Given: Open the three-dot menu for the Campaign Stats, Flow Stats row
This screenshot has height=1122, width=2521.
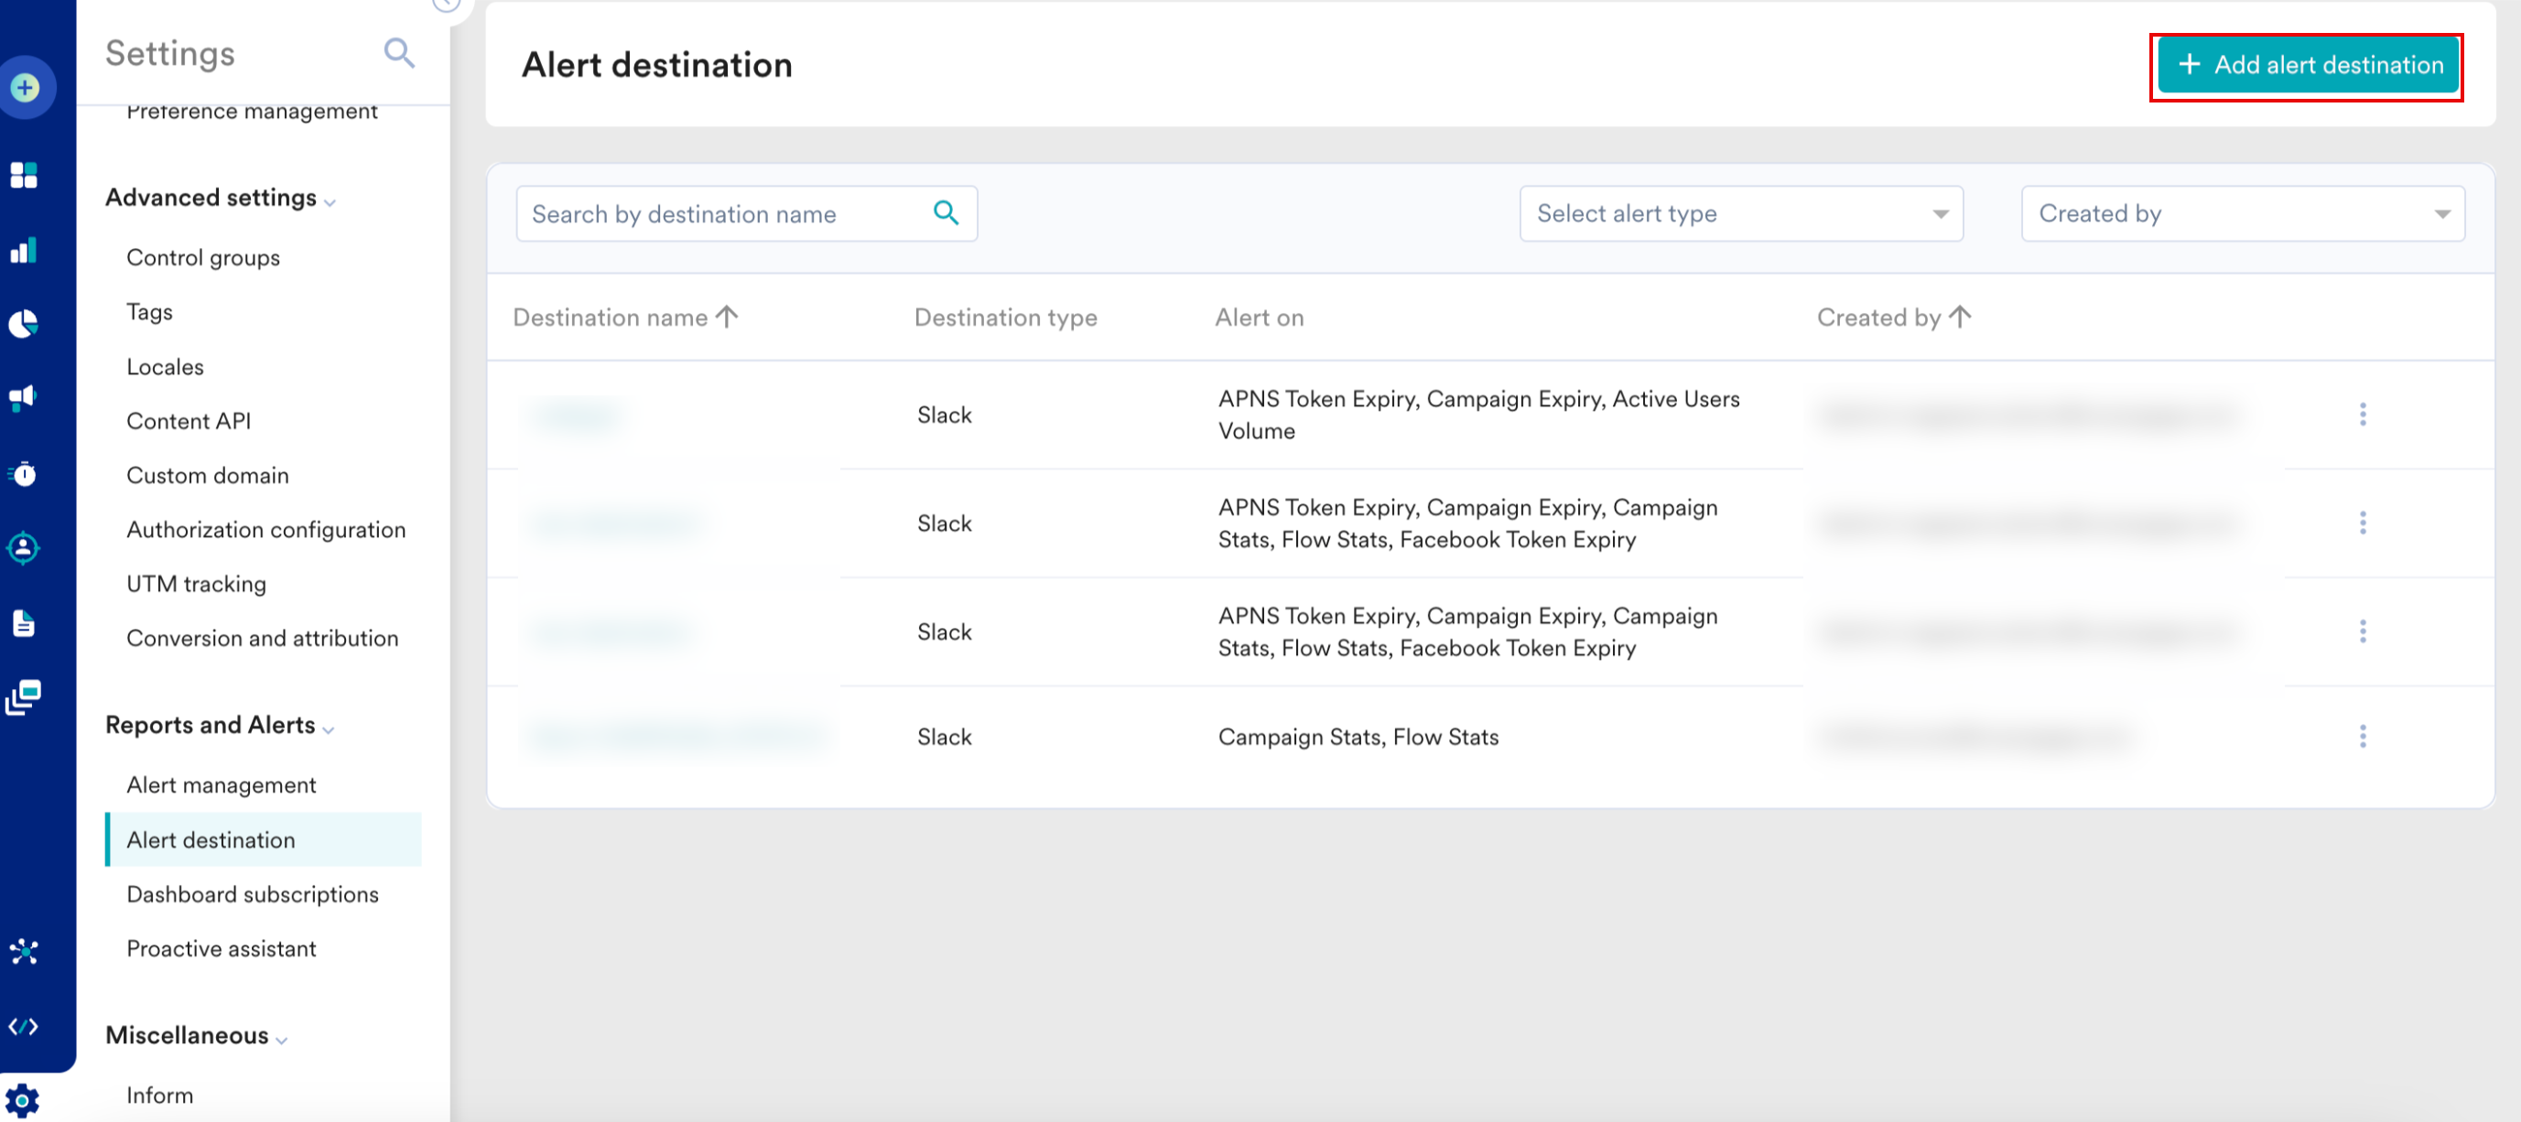Looking at the screenshot, I should coord(2362,737).
